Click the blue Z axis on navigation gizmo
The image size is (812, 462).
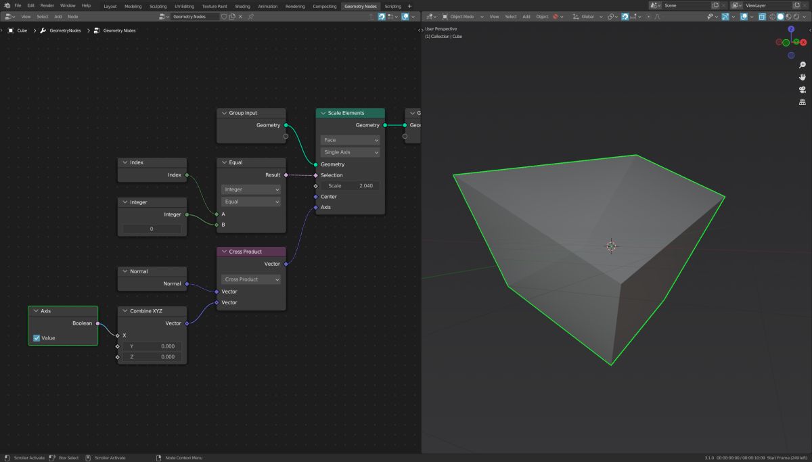click(791, 29)
